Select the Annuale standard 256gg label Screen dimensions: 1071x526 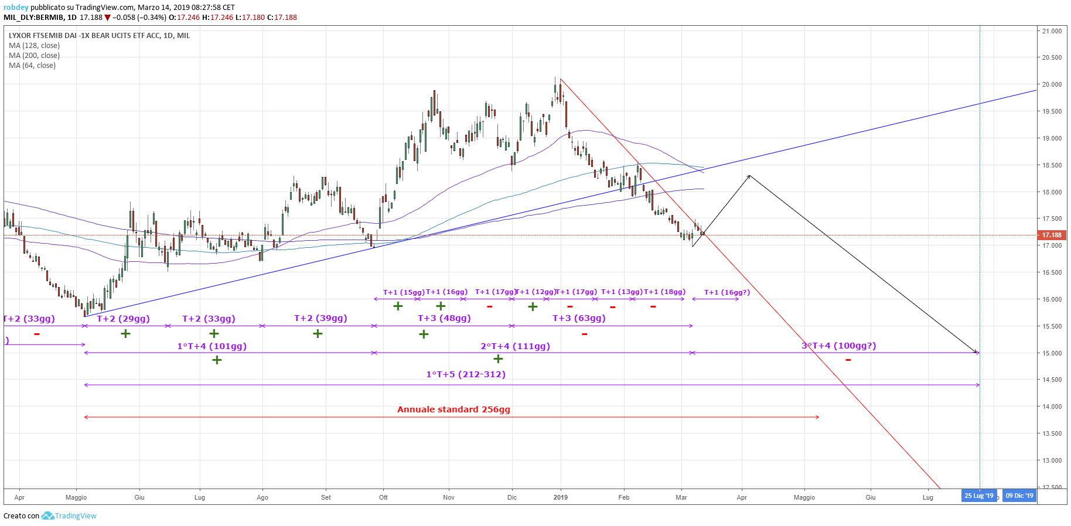[453, 409]
